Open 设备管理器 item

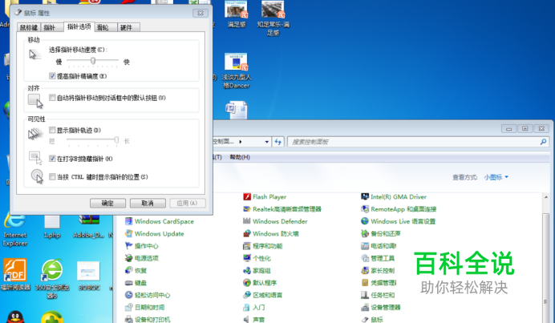381,308
